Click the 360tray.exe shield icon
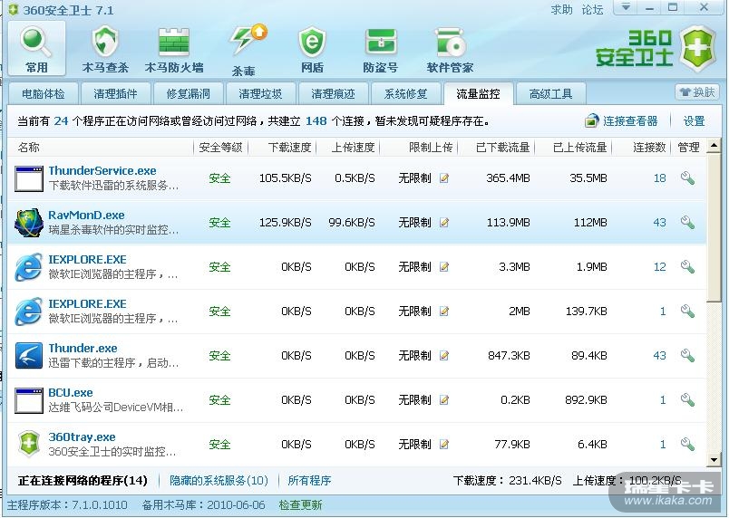 point(29,445)
